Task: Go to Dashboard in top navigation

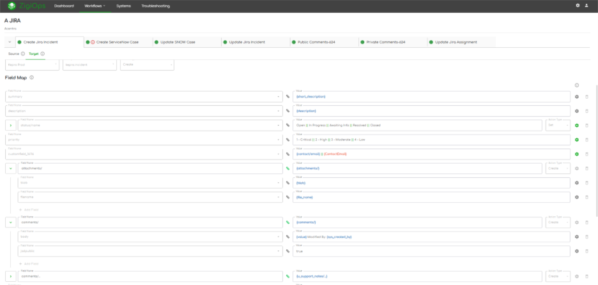Action: 64,6
